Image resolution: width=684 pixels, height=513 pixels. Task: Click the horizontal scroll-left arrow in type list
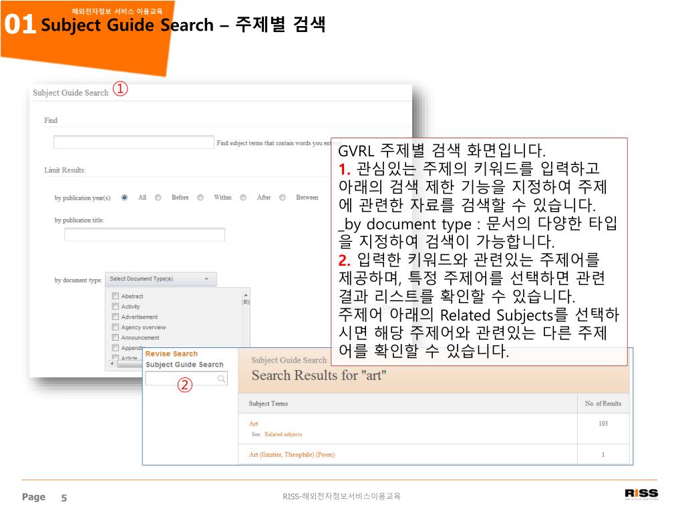tap(112, 363)
